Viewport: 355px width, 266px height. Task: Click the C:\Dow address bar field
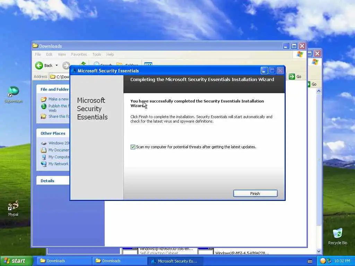tap(59, 77)
